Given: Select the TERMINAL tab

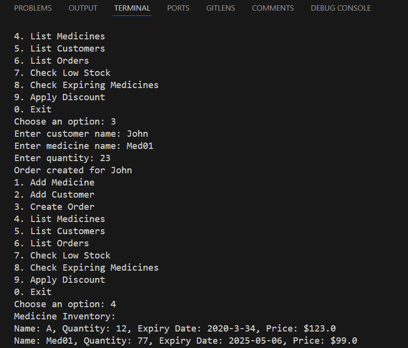Looking at the screenshot, I should point(132,8).
